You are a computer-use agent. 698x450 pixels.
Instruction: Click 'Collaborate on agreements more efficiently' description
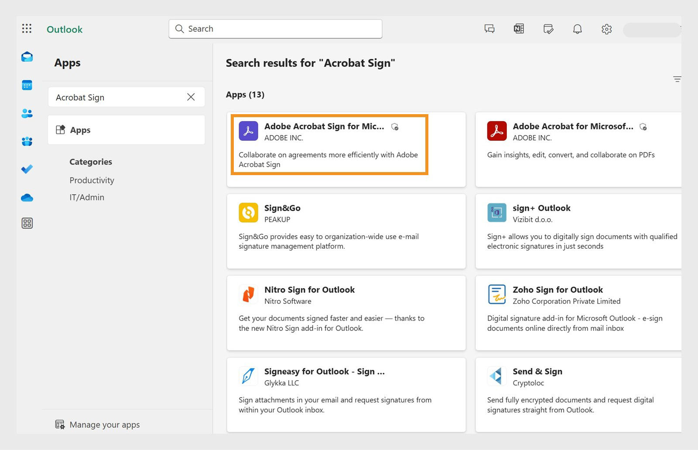328,159
